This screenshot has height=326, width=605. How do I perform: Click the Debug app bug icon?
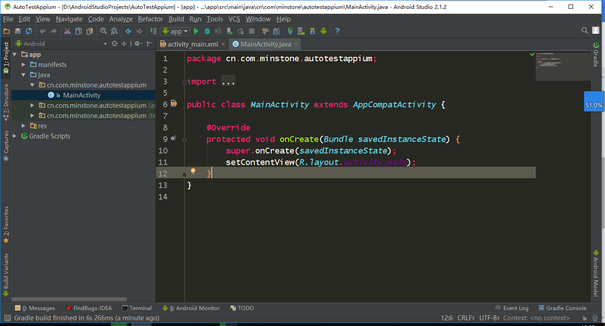[207, 31]
